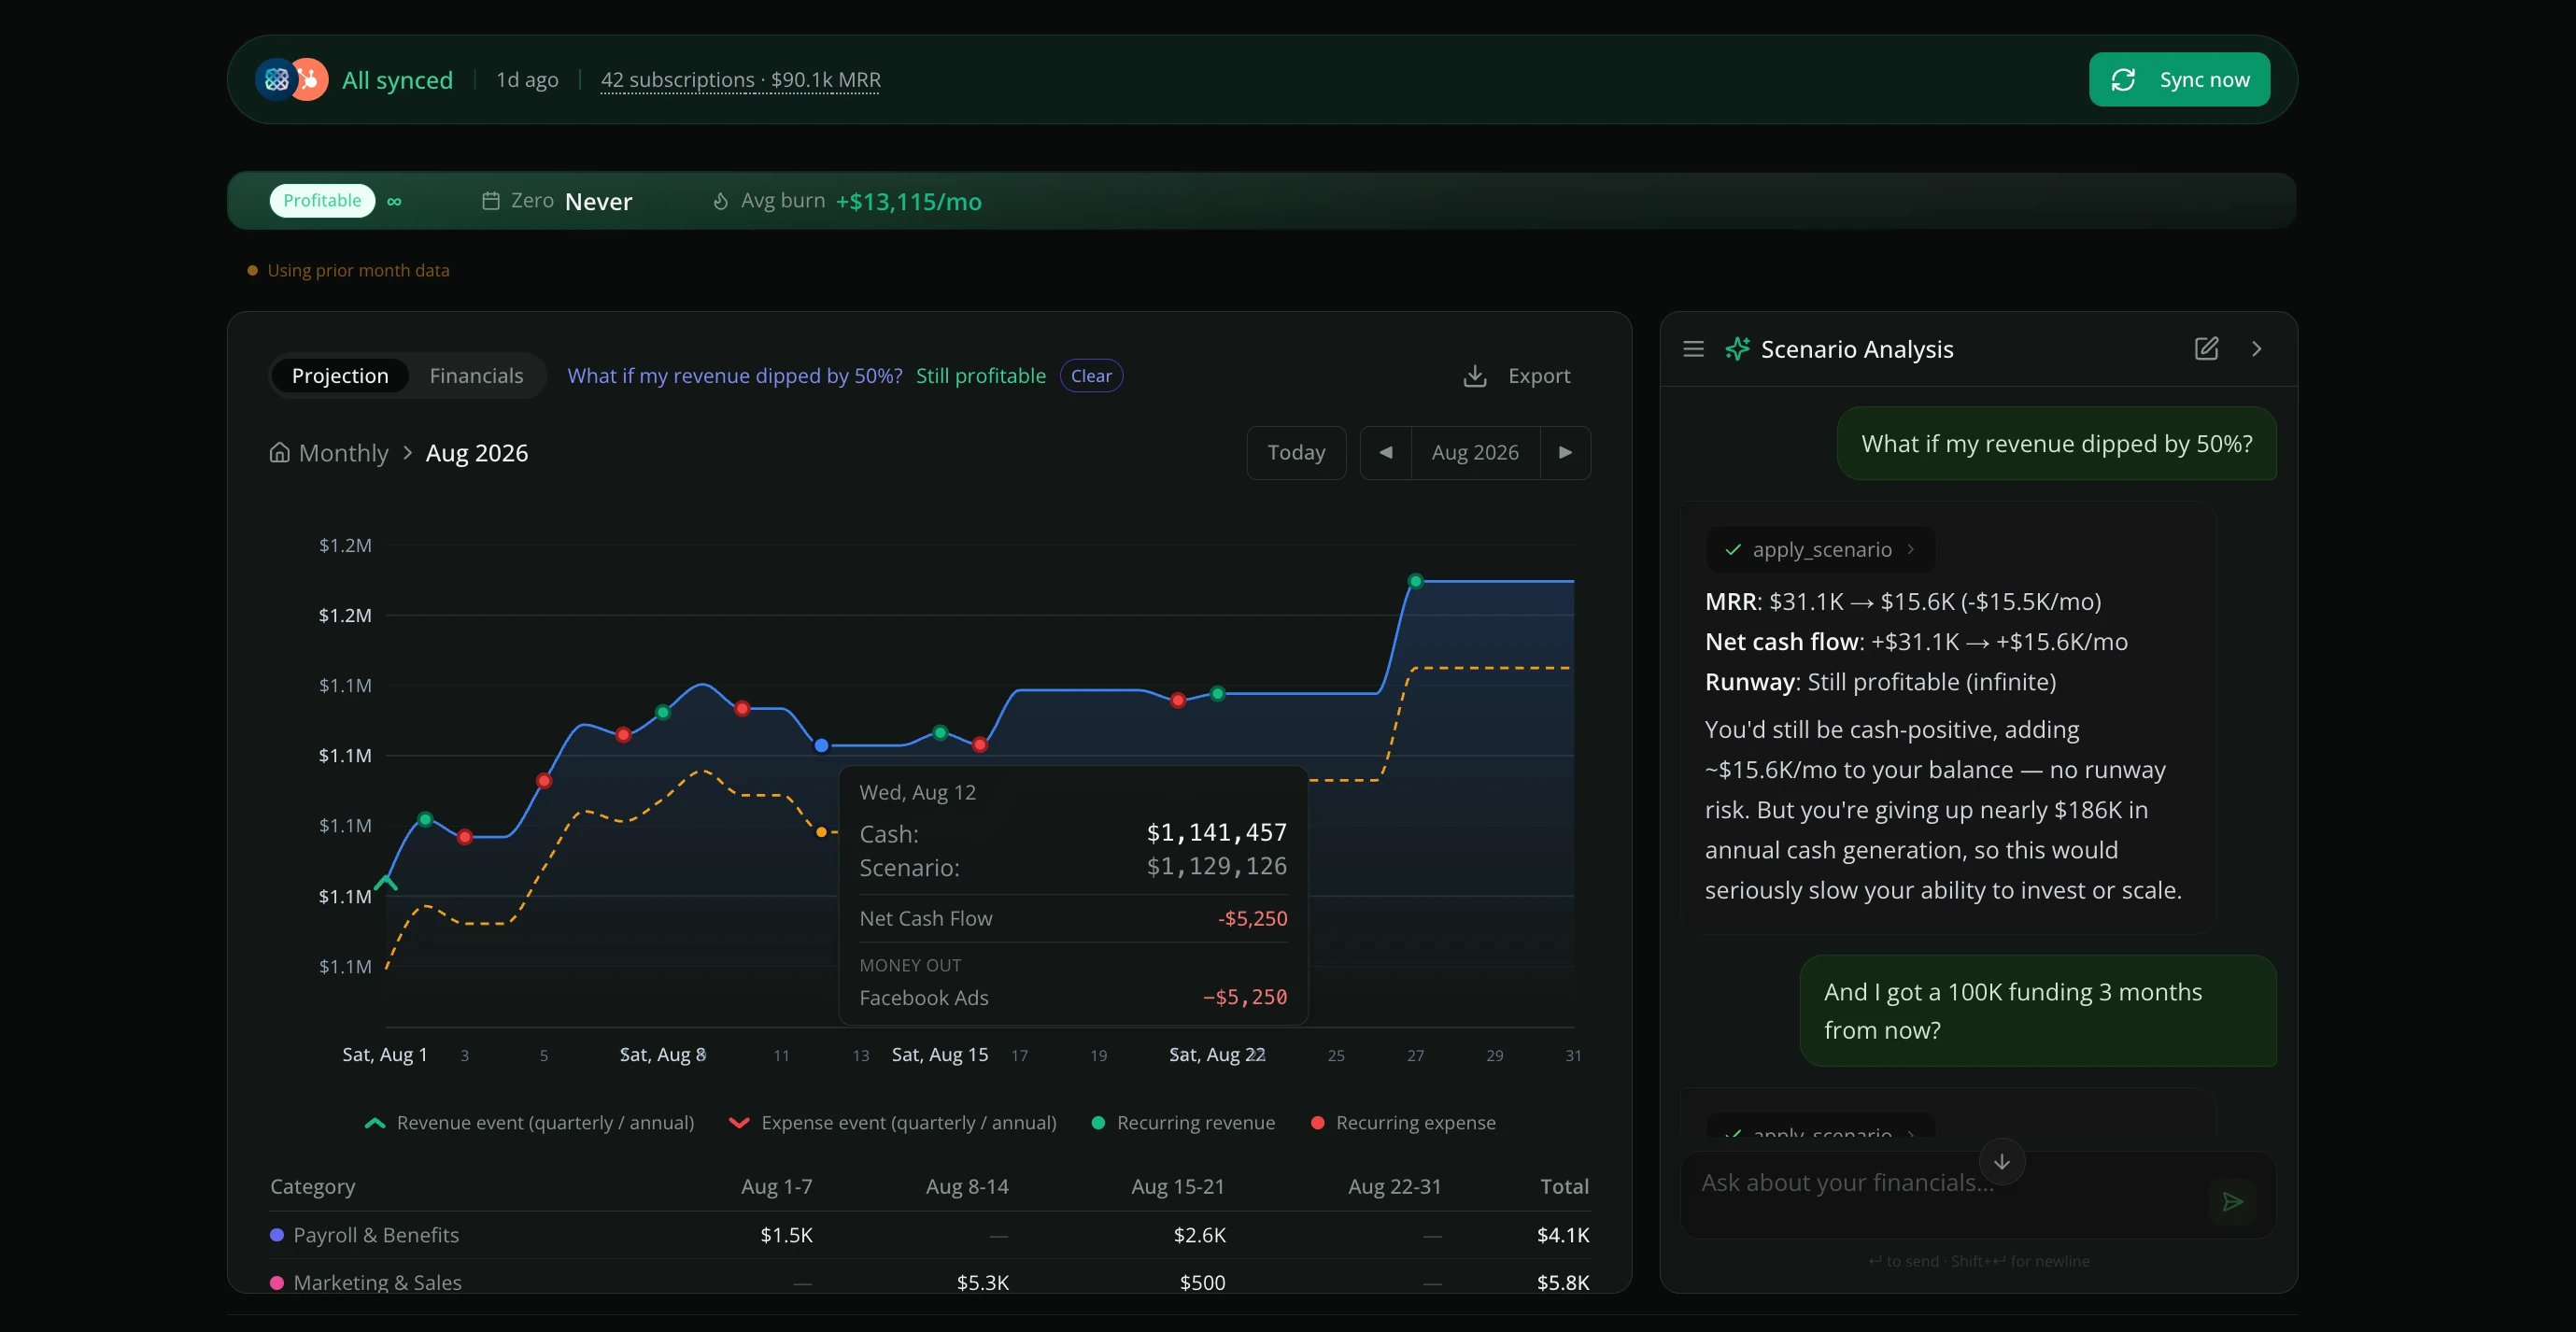Open the 42 subscriptions MRR link
The width and height of the screenshot is (2576, 1332).
click(740, 79)
